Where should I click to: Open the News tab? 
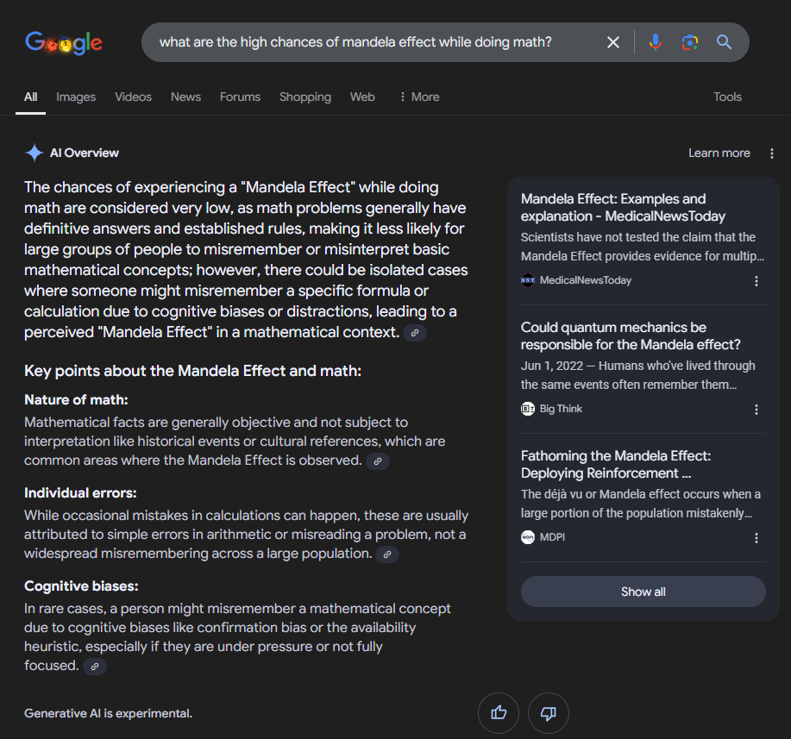(185, 97)
